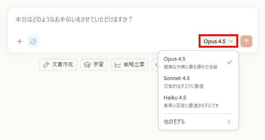Click the 学習 suggestion chip

(94, 65)
